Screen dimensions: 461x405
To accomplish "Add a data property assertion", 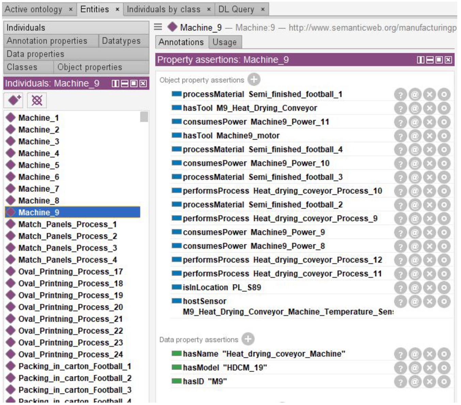I will (248, 339).
